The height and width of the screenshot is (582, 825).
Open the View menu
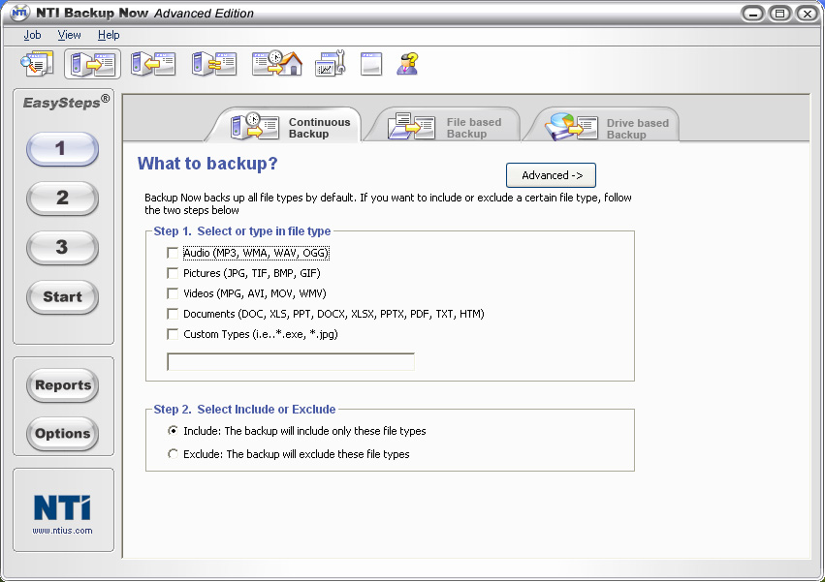[x=70, y=35]
